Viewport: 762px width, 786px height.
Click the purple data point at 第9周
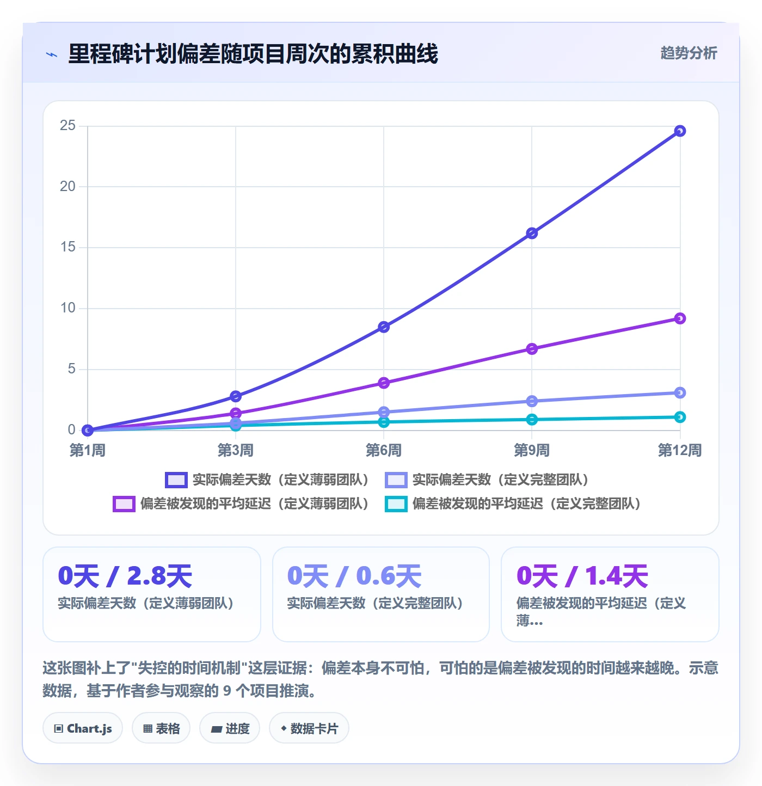[x=532, y=349]
